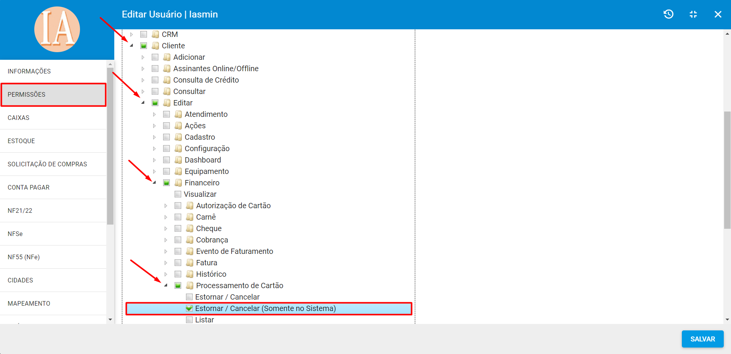Click the SALVAR button
Image resolution: width=731 pixels, height=354 pixels.
(702, 339)
